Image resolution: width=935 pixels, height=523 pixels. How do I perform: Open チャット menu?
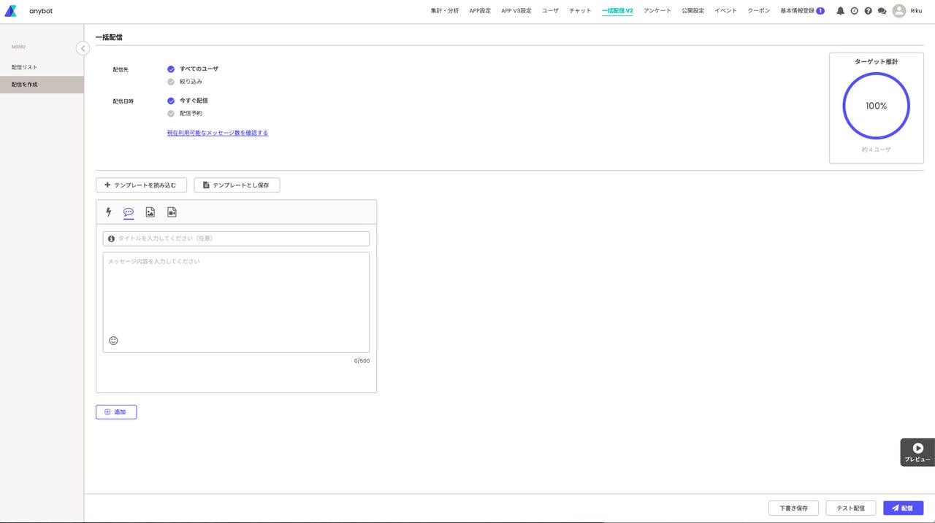pos(580,11)
